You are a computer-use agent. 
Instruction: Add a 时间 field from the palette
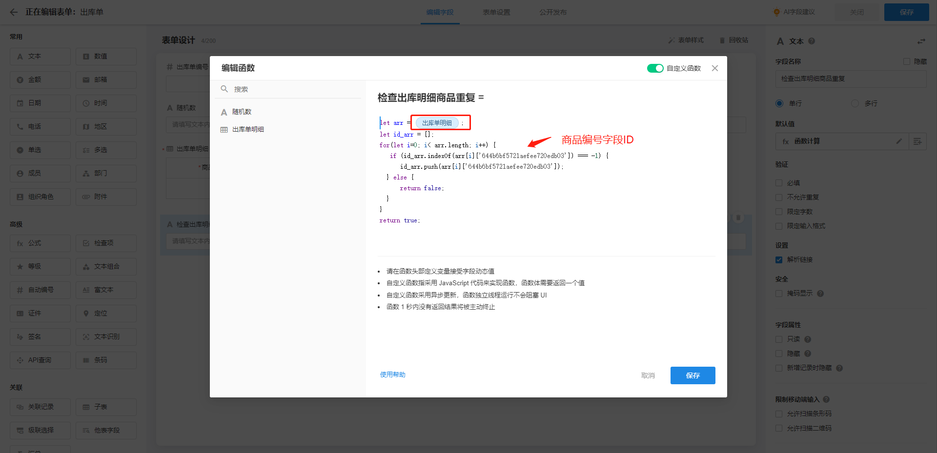106,103
